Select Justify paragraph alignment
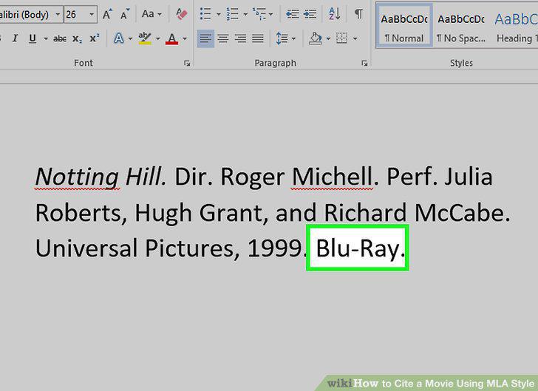This screenshot has height=391, width=538. pyautogui.click(x=258, y=38)
